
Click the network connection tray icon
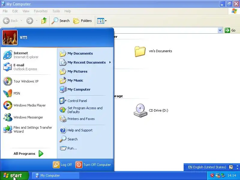pos(217,175)
